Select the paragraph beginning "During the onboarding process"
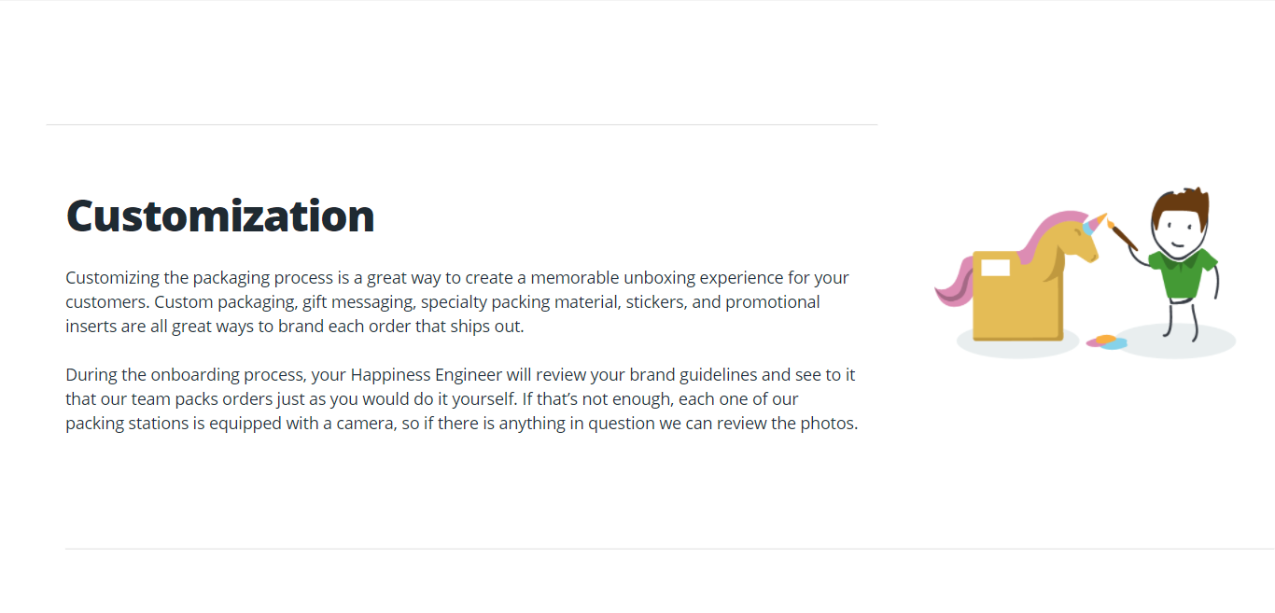Screen dimensions: 1275x613 point(462,399)
